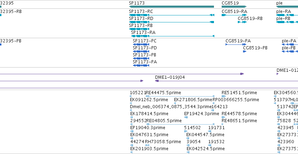This screenshot has width=298, height=154.
Task: Select the RH73058.5prime EST label
Action: click(163, 142)
